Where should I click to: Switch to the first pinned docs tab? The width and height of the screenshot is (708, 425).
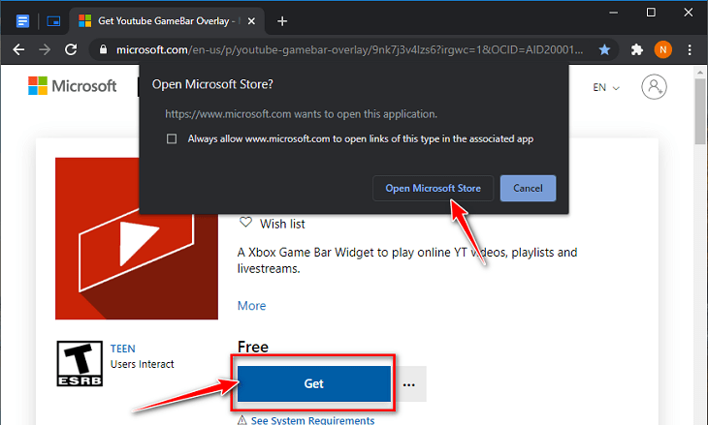(x=22, y=20)
